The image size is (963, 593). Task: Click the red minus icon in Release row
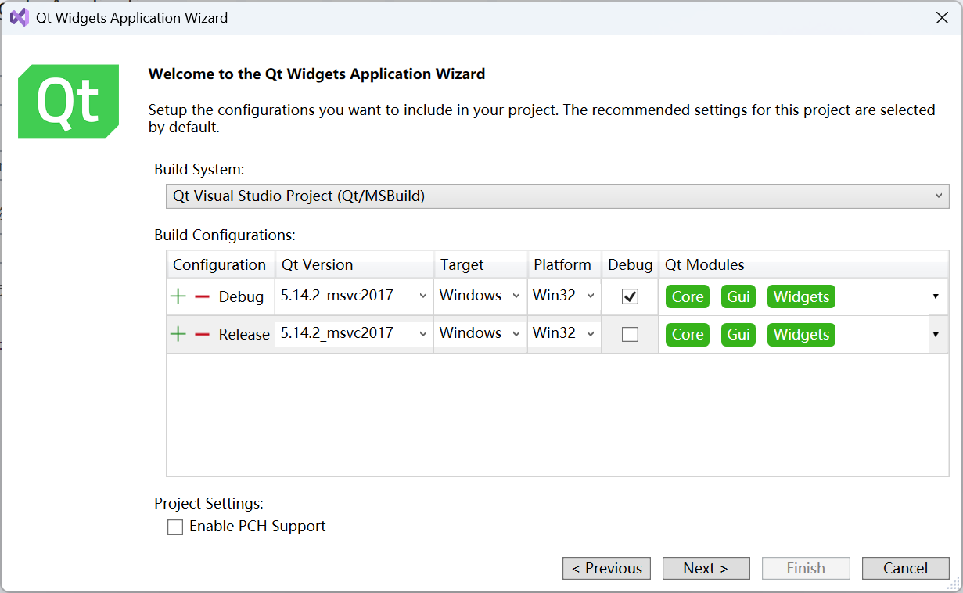click(202, 334)
